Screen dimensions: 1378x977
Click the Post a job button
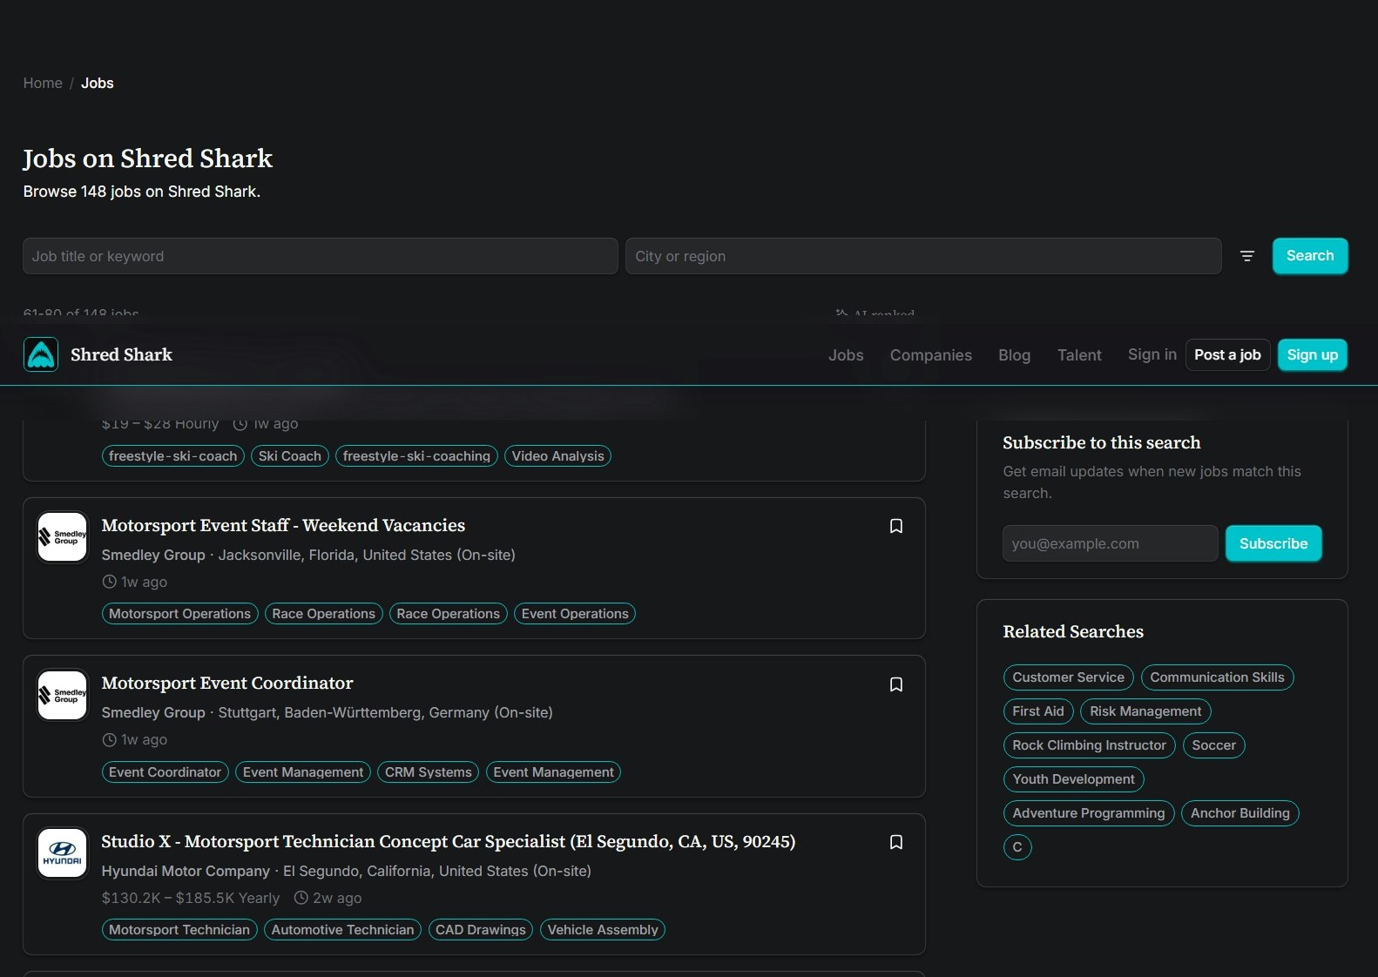pos(1227,354)
